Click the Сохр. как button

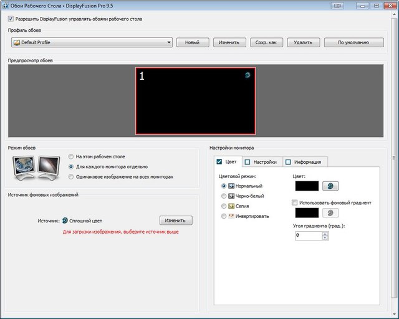(x=266, y=42)
